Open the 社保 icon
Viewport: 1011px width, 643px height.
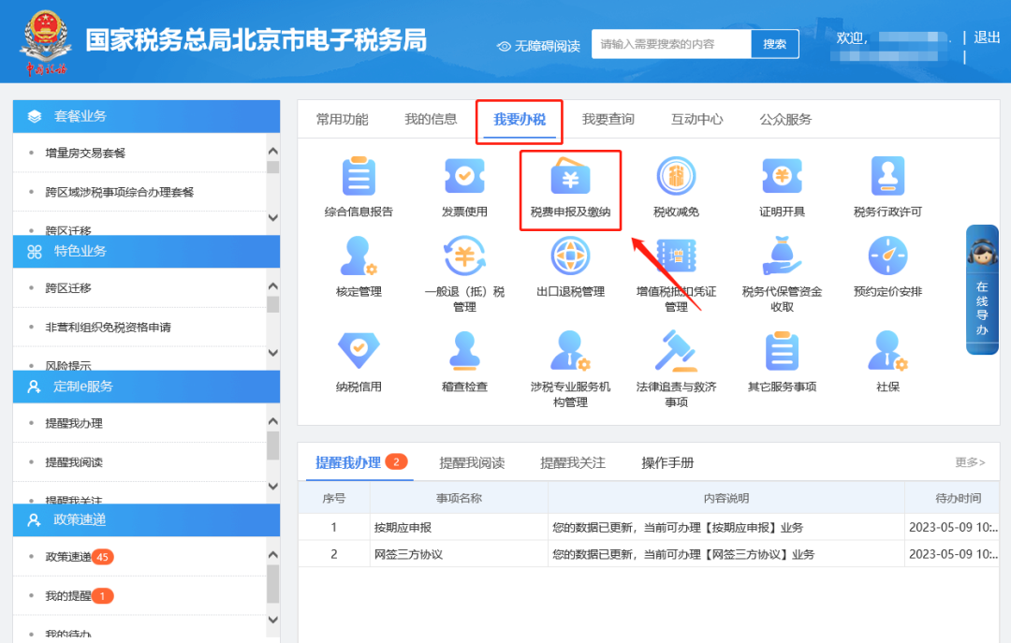click(887, 351)
